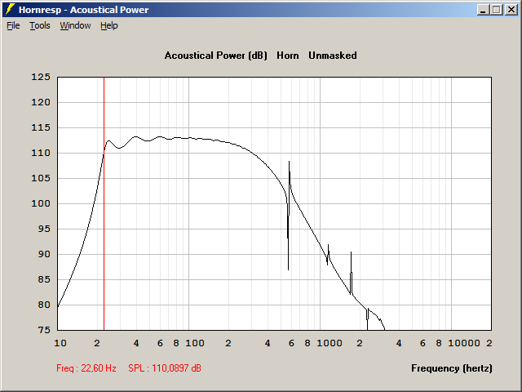Screen dimensions: 522x392
Task: Minimize the Hornresp window
Action: point(483,9)
